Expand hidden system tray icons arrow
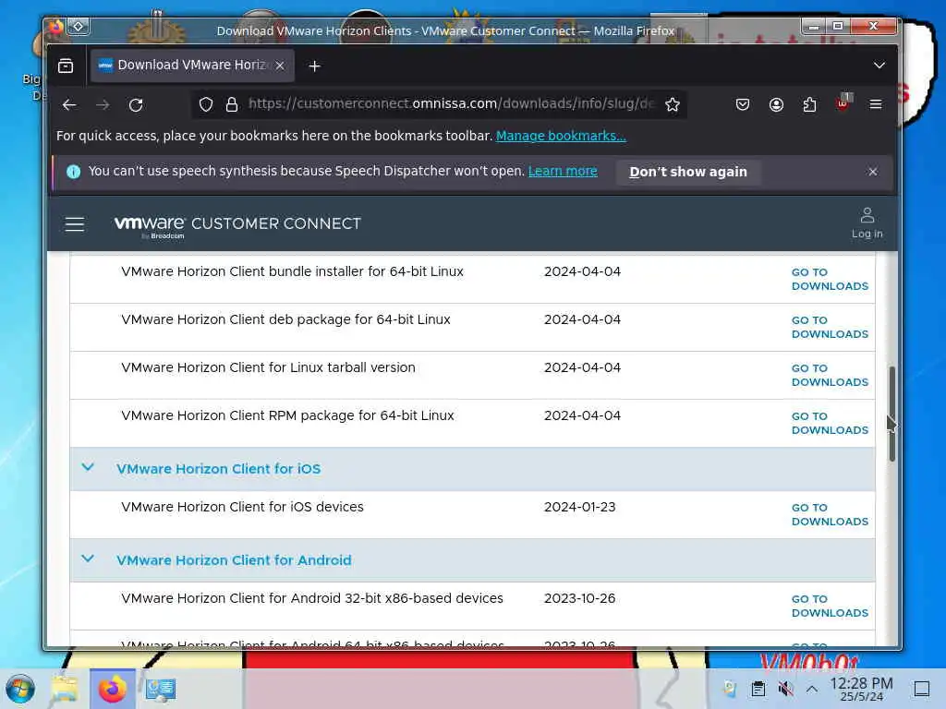Image resolution: width=946 pixels, height=709 pixels. click(812, 689)
